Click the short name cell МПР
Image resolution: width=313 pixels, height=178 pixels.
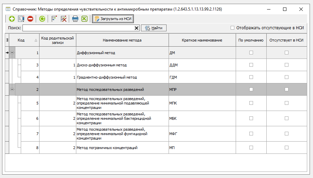tap(202, 90)
